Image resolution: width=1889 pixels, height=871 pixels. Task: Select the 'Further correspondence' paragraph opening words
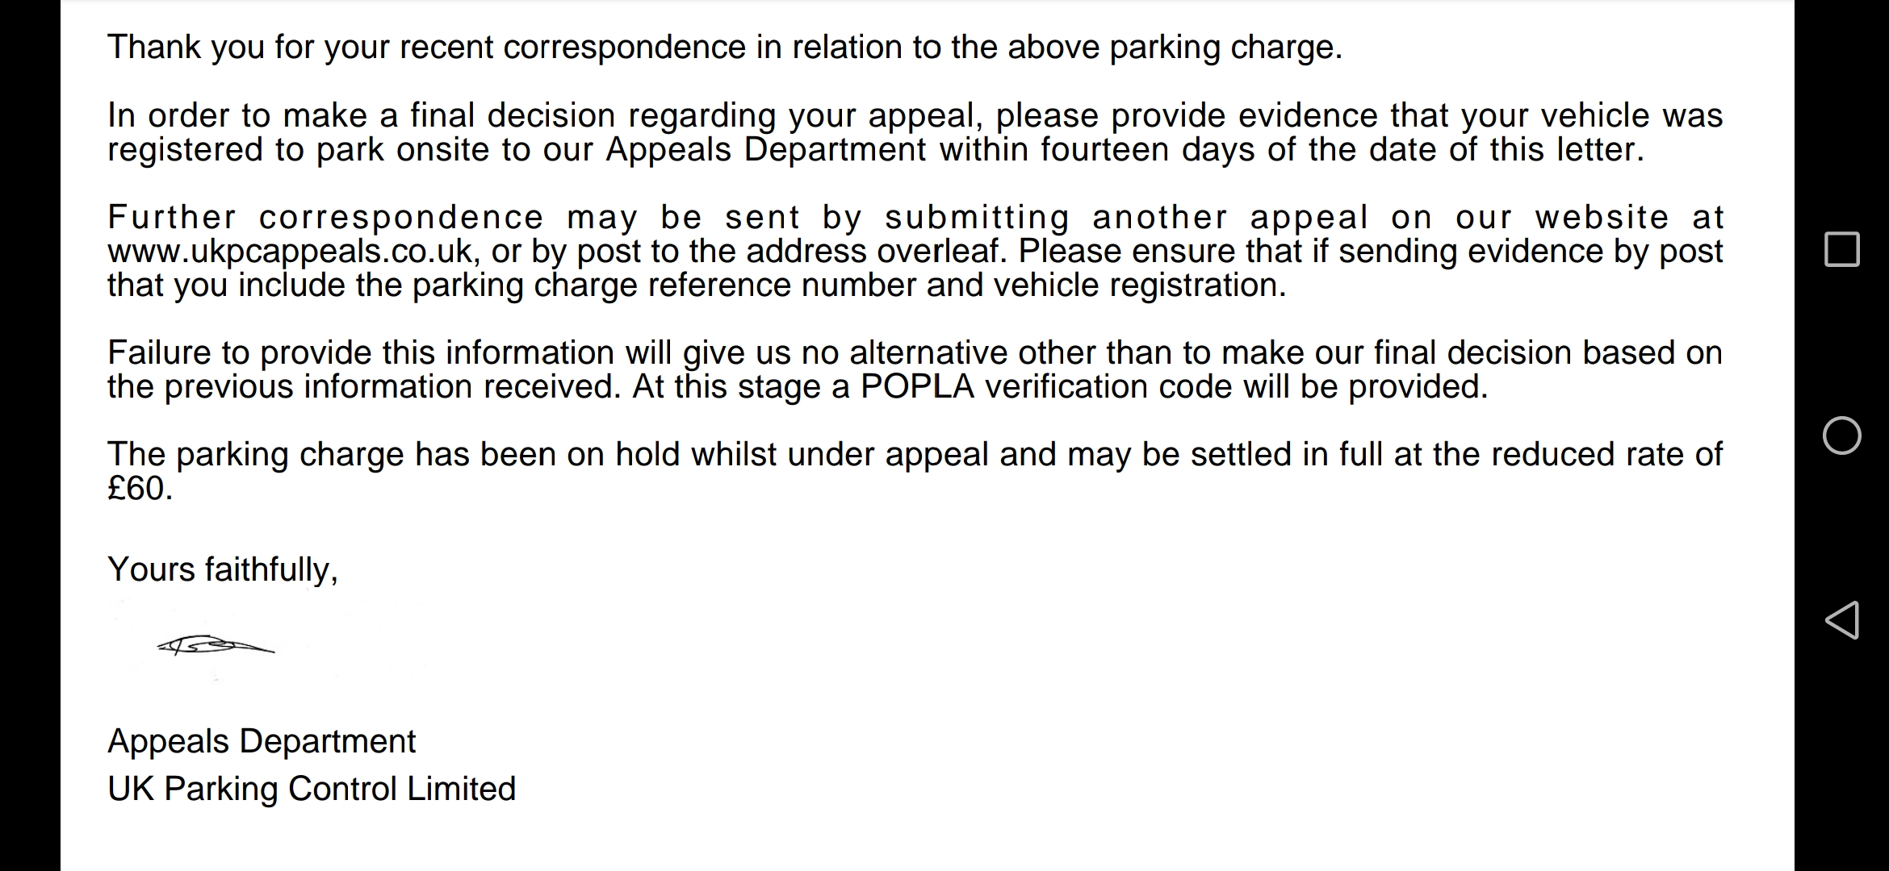pos(325,218)
